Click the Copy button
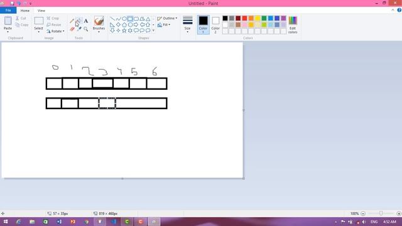Image resolution: width=402 pixels, height=226 pixels. (22, 24)
